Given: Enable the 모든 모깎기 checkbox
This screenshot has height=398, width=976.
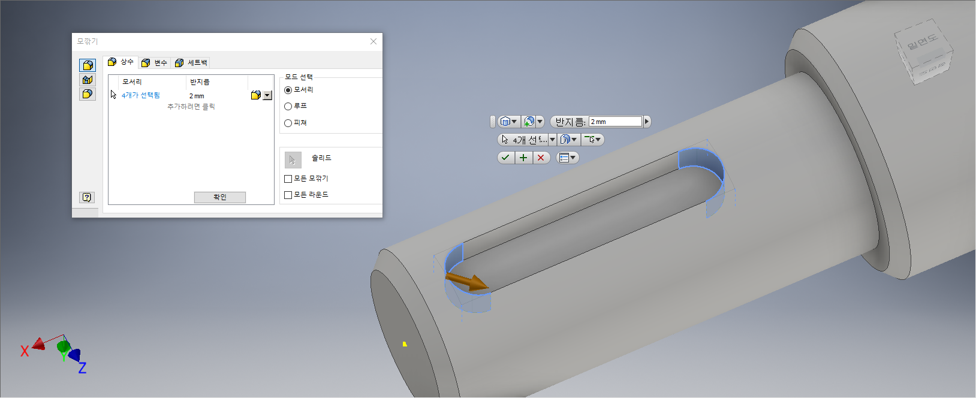Looking at the screenshot, I should click(x=288, y=179).
